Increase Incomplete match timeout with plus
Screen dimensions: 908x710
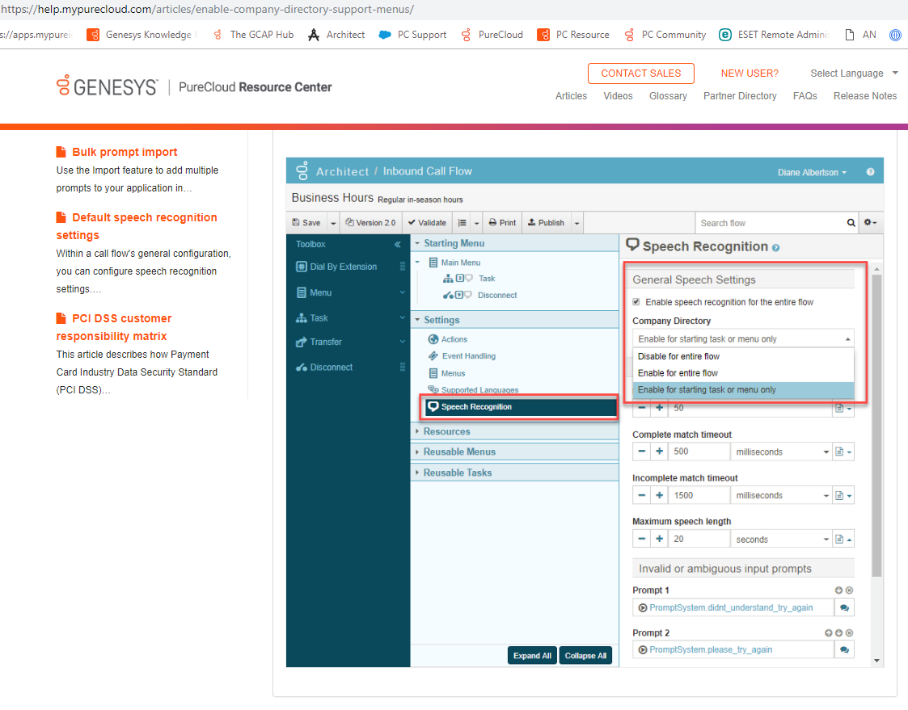(x=660, y=495)
